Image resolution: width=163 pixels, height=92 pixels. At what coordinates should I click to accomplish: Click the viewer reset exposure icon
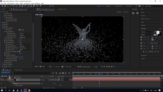(112, 67)
